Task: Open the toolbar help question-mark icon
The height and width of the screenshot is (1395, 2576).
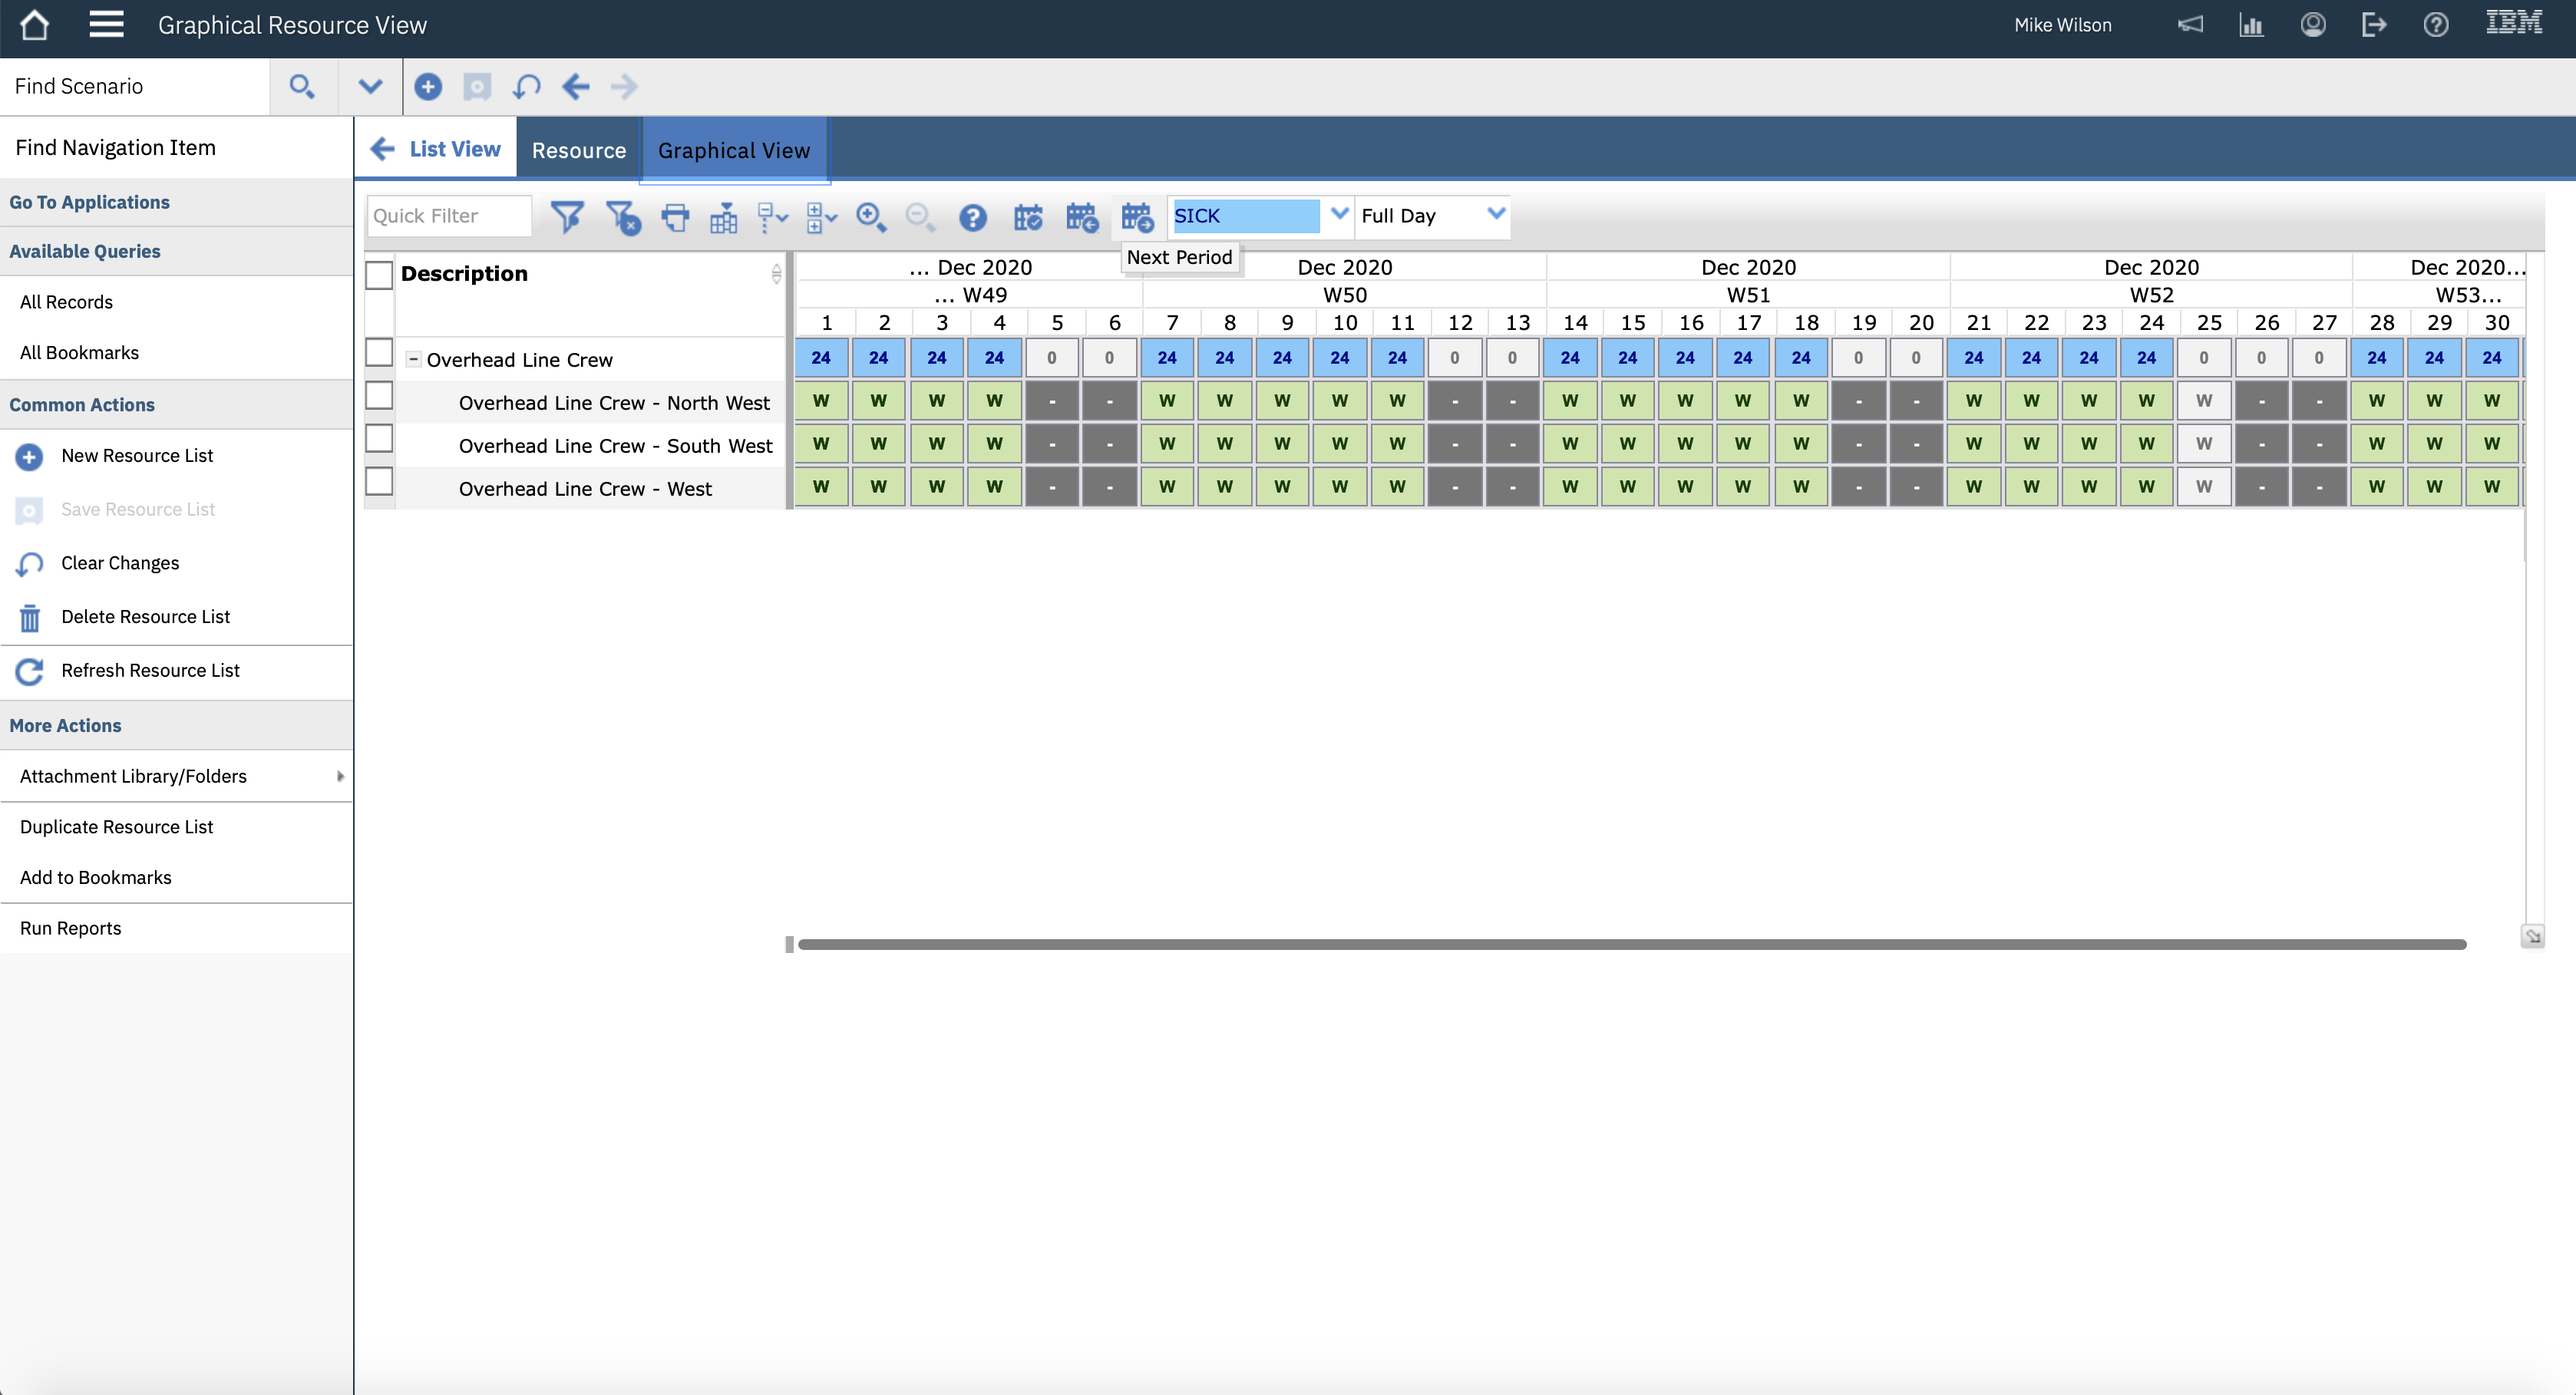Action: click(x=972, y=216)
